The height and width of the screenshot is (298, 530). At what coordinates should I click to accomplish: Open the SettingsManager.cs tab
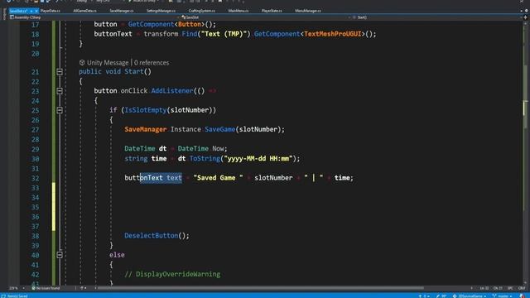161,11
